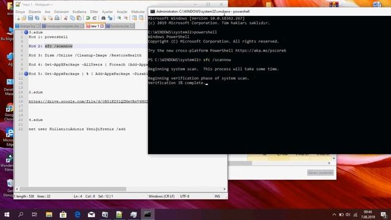Show hidden system tray icons
Image resolution: width=391 pixels, height=220 pixels.
(x=334, y=215)
